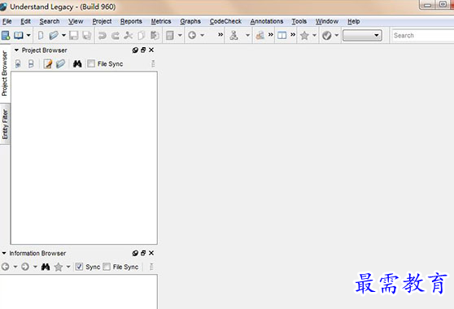Enable File Sync in Project Browser
The image size is (454, 309).
91,63
